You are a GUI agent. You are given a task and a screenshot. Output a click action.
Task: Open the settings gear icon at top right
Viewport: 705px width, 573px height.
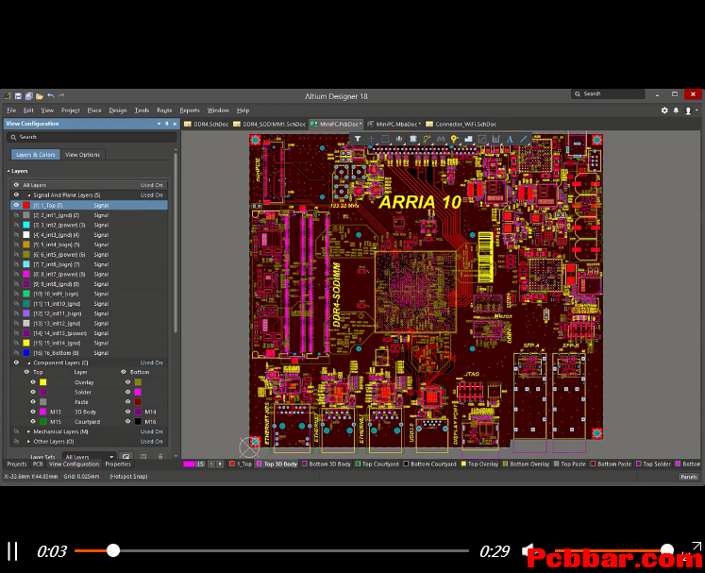pyautogui.click(x=664, y=110)
